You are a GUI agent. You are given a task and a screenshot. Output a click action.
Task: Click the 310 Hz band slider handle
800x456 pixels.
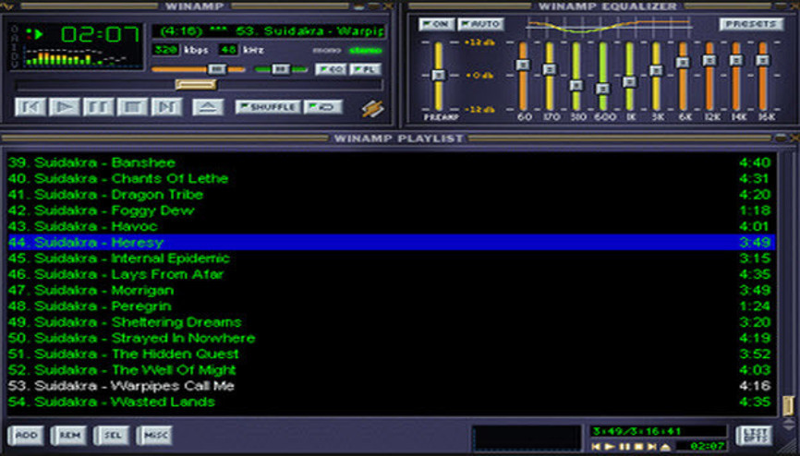tap(576, 85)
